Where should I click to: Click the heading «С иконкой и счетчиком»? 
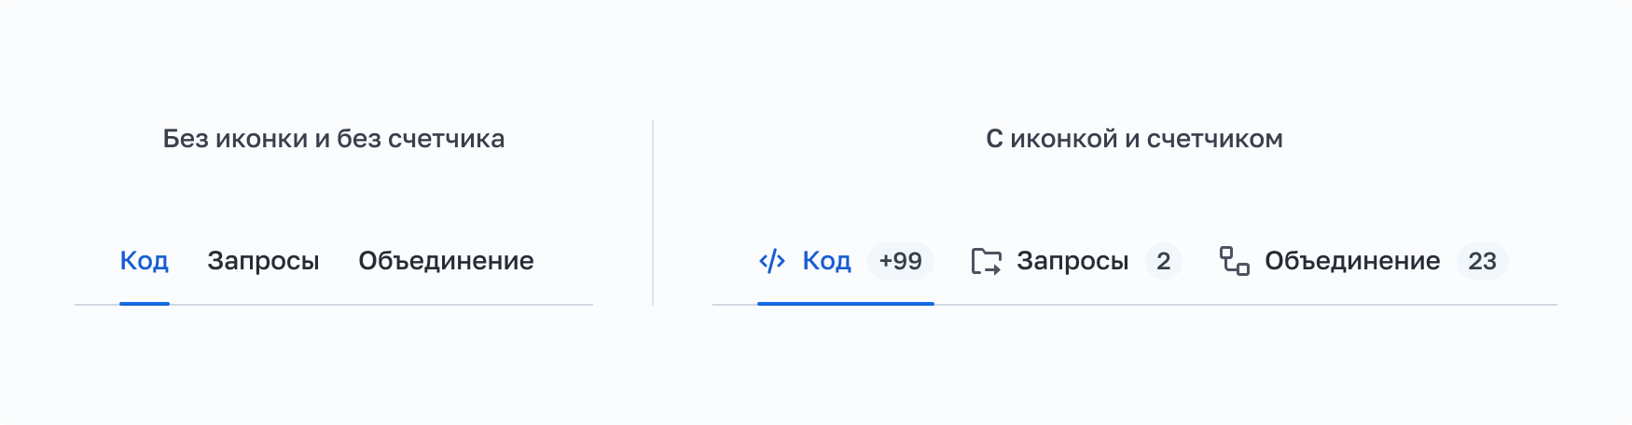point(1134,139)
